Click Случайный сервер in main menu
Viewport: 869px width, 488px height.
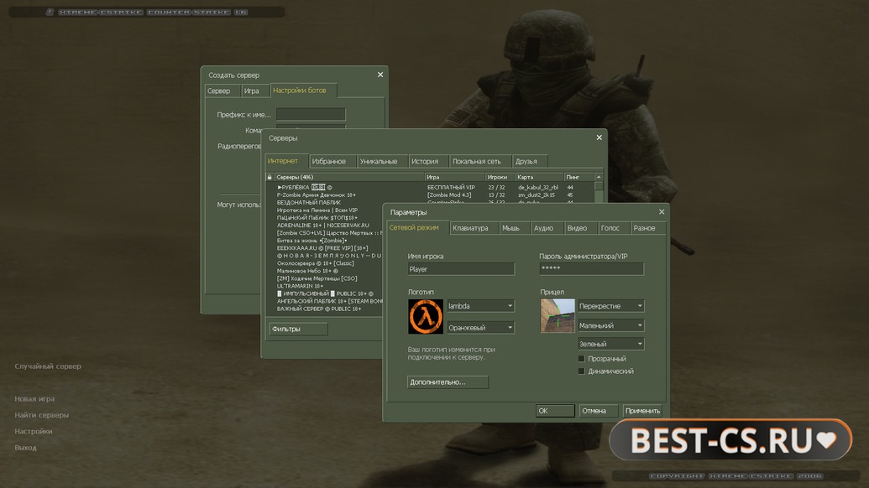pos(48,366)
